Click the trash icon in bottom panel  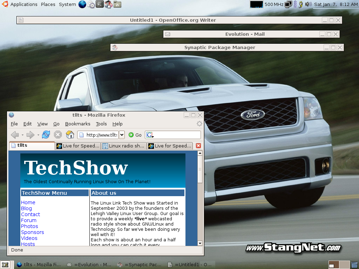[355, 265]
